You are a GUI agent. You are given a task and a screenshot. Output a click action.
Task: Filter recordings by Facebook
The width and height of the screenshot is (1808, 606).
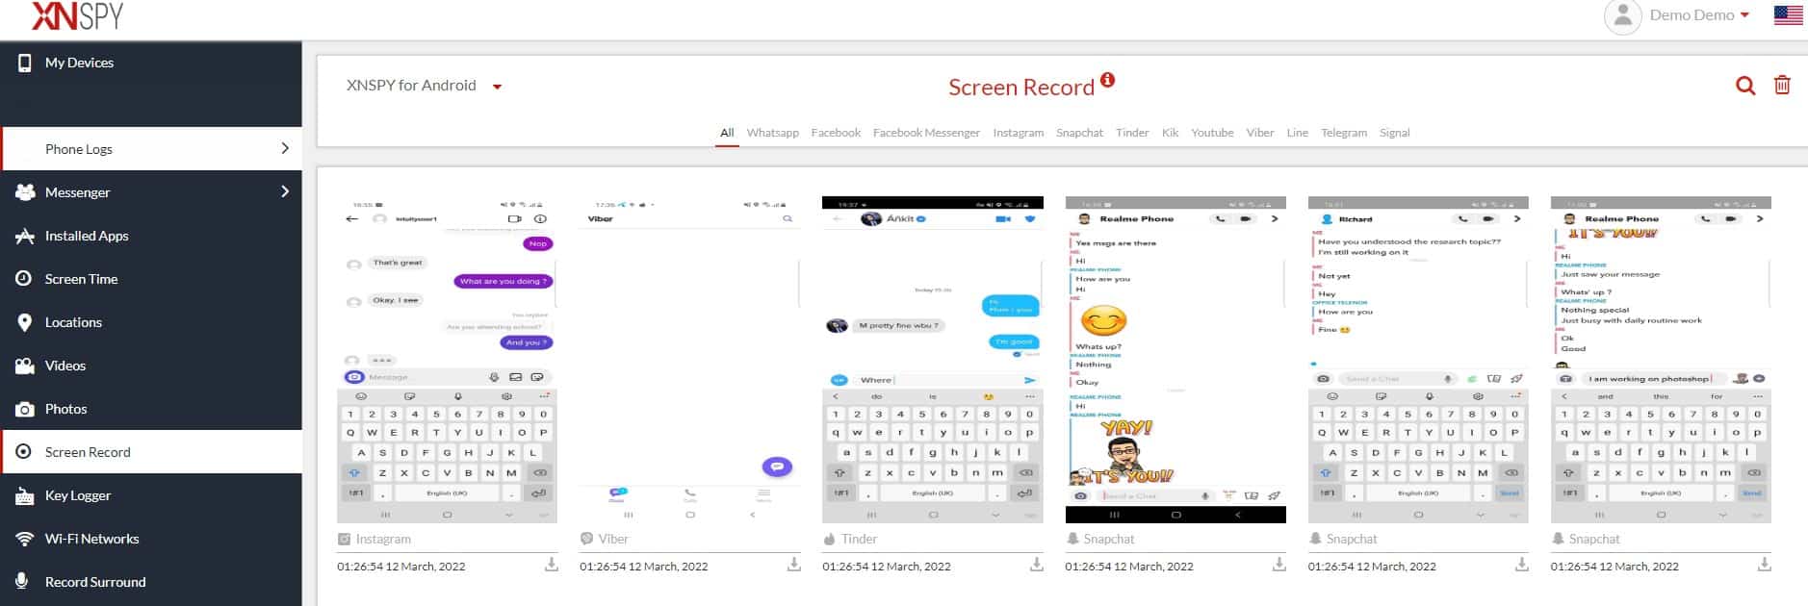836,133
